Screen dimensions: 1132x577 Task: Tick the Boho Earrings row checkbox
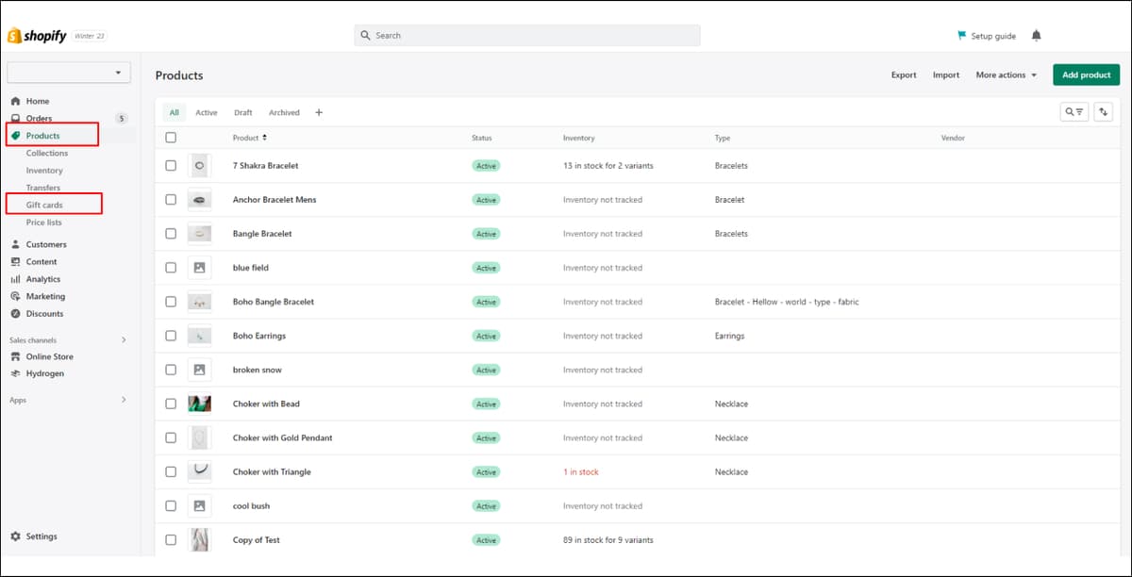pyautogui.click(x=171, y=336)
